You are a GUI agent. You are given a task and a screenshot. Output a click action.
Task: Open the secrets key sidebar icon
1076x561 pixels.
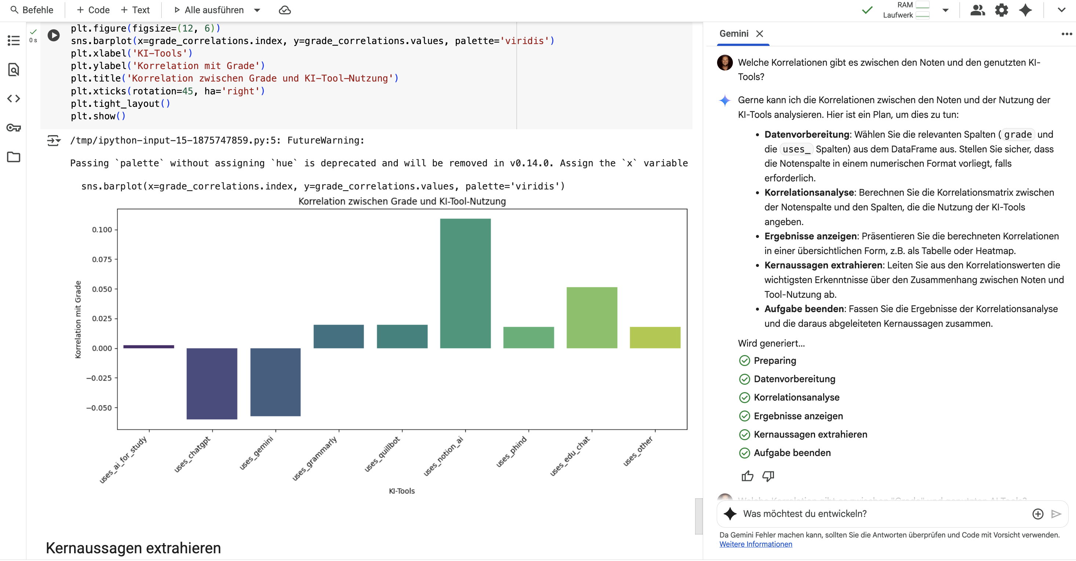(x=13, y=128)
